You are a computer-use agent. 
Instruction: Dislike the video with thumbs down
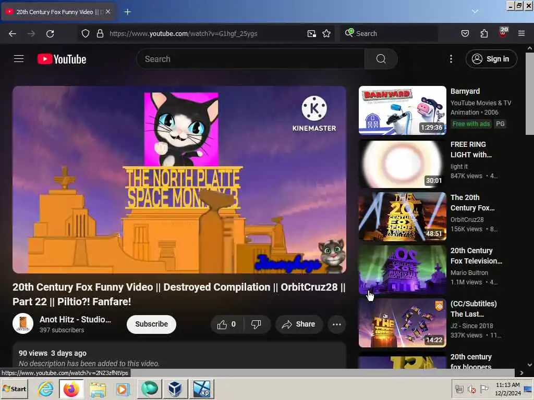256,324
